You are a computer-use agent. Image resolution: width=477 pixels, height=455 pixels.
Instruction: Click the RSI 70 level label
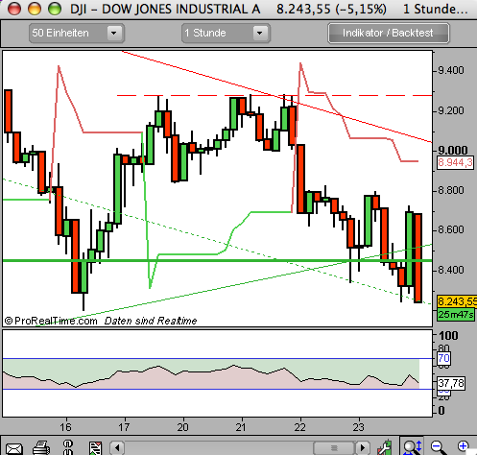[x=443, y=358]
